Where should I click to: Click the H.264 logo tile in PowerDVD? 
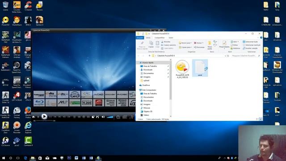click(87, 103)
